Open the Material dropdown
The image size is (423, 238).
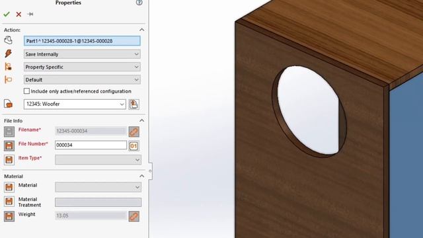pyautogui.click(x=98, y=187)
